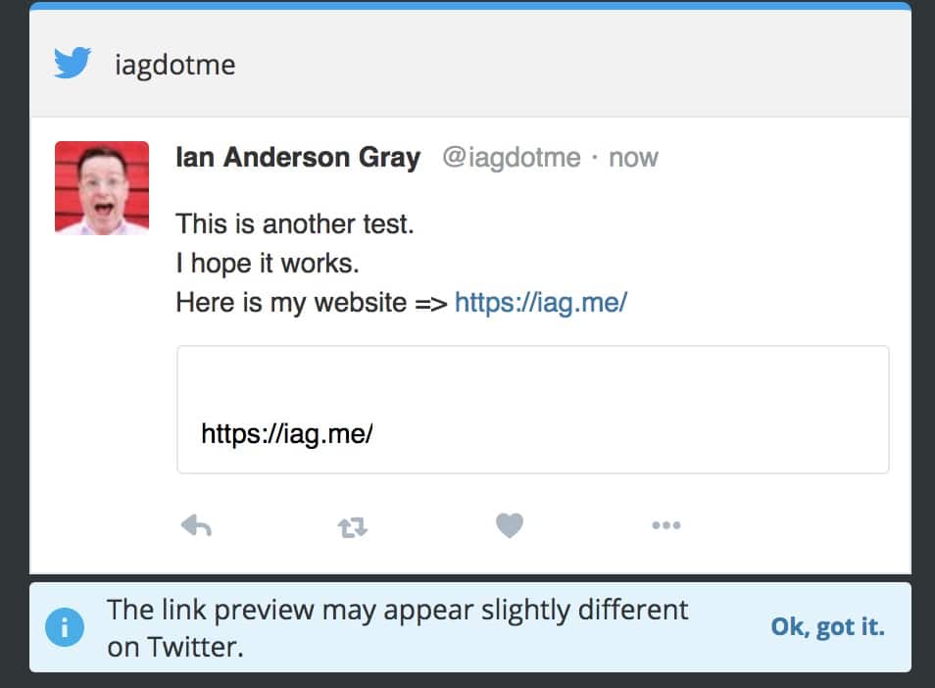
Task: Click the 'This is another test.' line
Action: pyautogui.click(x=295, y=224)
